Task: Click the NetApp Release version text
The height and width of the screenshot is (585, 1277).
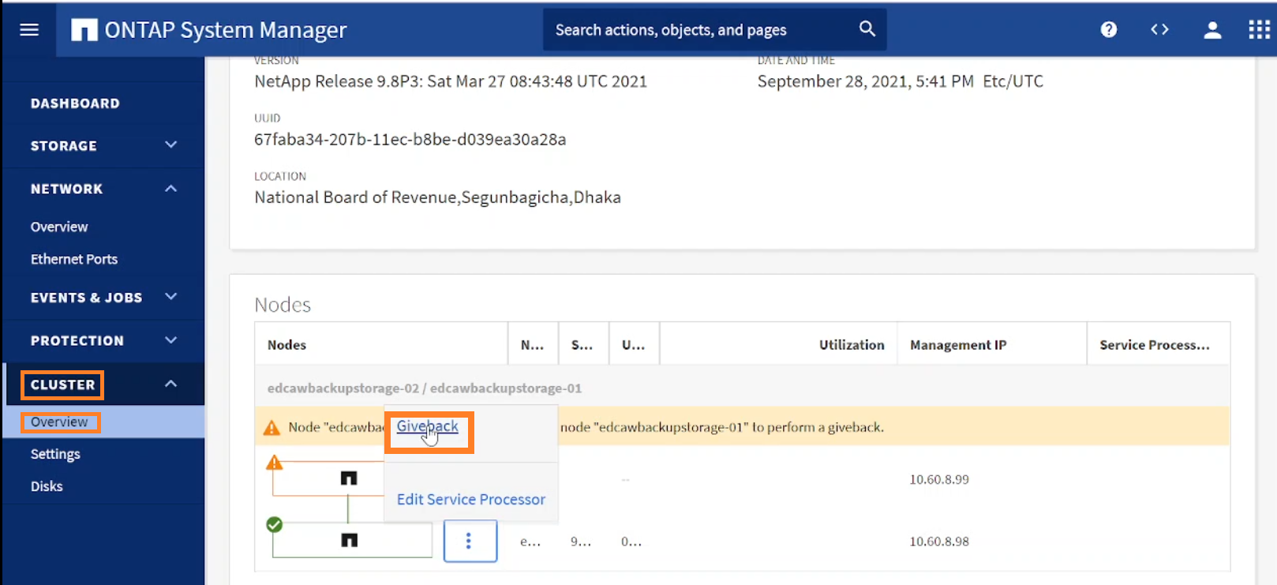Action: [451, 81]
